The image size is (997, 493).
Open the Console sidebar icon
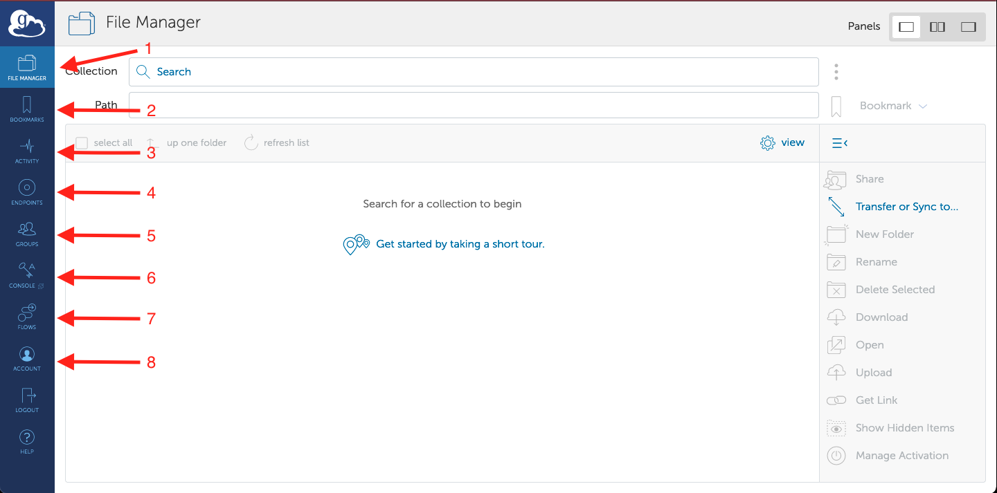[x=27, y=275]
